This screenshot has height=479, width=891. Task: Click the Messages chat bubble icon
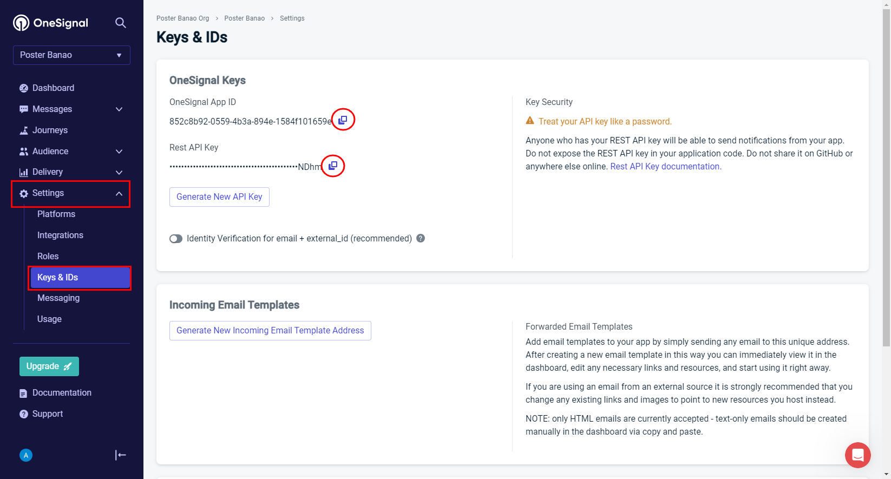click(24, 109)
